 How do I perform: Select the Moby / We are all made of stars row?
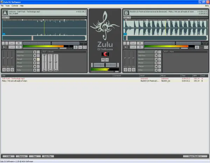[105, 81]
